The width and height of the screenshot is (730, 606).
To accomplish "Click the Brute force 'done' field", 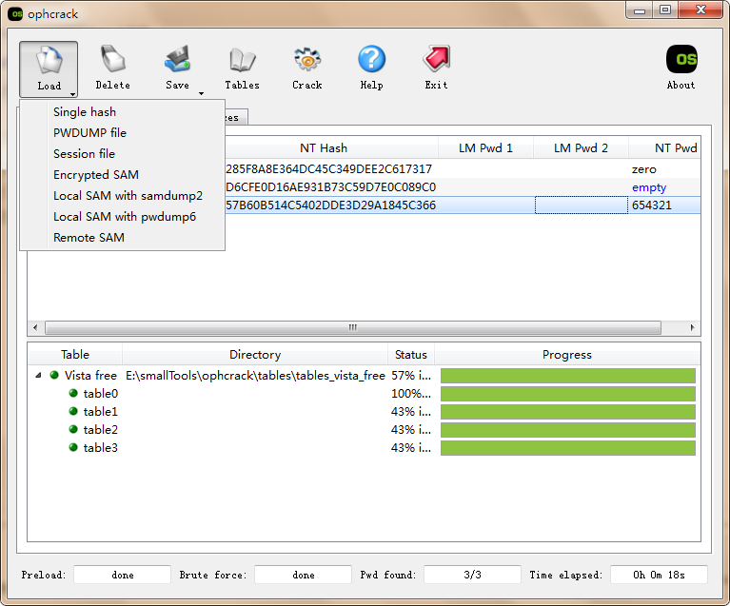I will (303, 575).
